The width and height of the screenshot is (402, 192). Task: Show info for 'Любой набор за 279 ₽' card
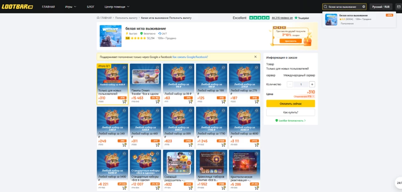tap(256, 67)
